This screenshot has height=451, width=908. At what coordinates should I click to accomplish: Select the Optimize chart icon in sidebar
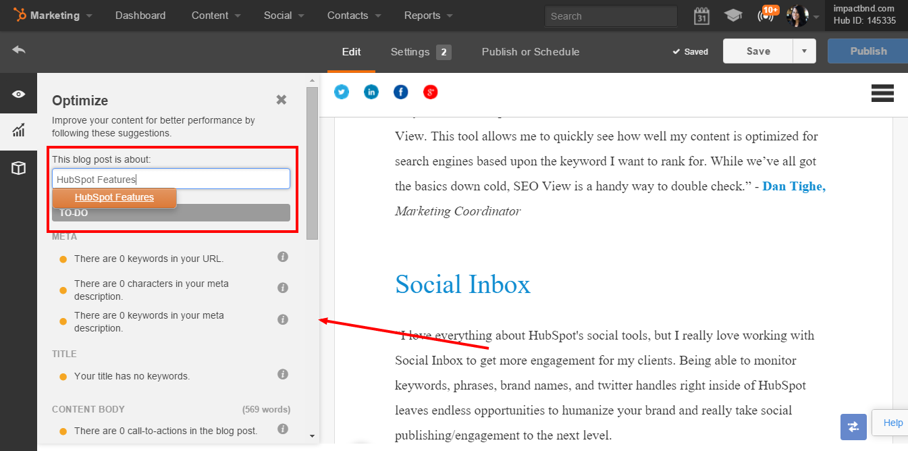pos(18,130)
